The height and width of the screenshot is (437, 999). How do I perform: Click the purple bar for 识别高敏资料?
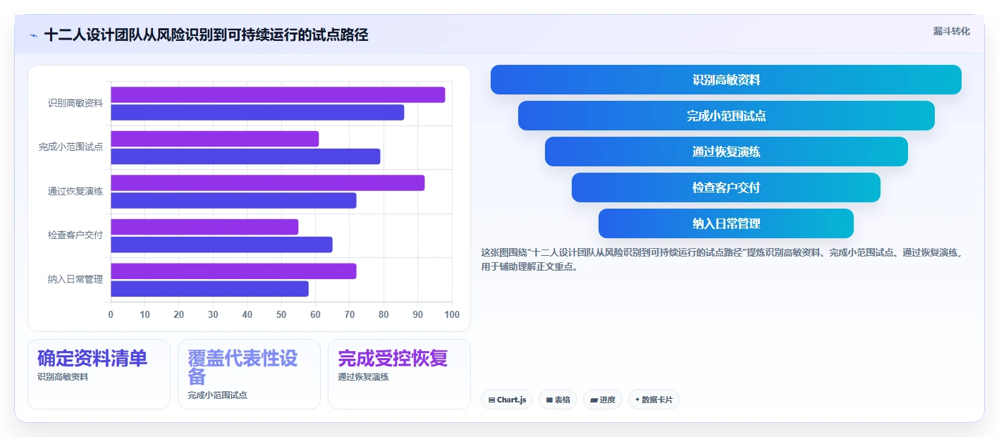(x=278, y=94)
